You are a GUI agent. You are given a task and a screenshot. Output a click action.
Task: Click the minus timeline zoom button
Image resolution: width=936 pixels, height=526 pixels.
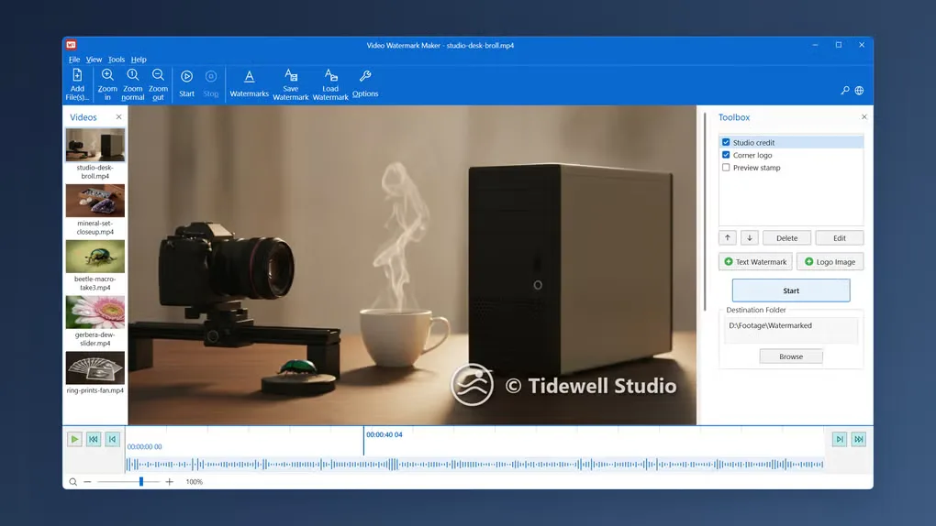[x=87, y=482]
